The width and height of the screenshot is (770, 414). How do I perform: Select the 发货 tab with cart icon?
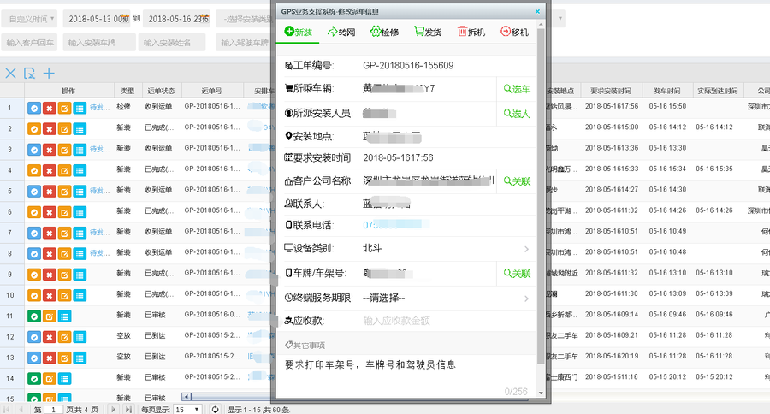(427, 32)
